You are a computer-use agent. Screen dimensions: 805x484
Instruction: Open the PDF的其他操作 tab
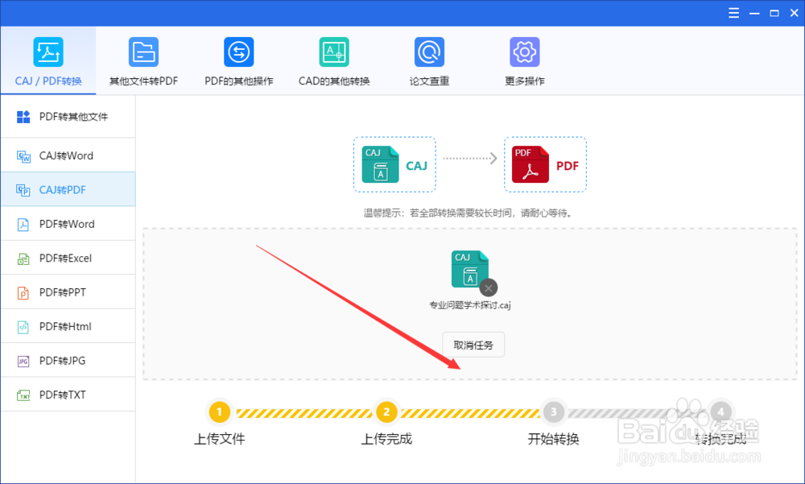click(238, 60)
